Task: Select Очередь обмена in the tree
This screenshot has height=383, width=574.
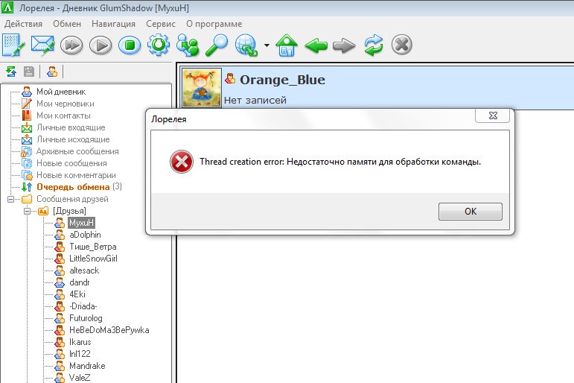Action: (x=72, y=187)
